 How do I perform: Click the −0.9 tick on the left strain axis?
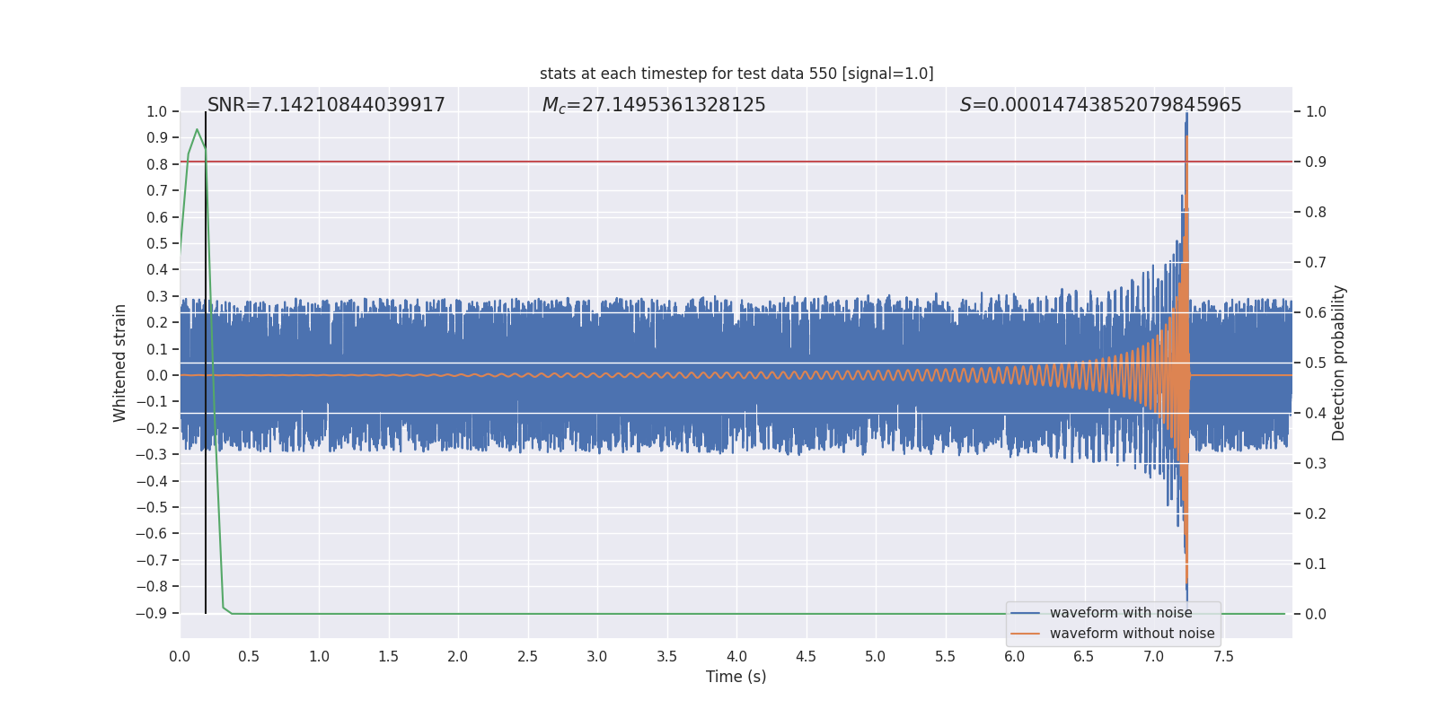151,614
